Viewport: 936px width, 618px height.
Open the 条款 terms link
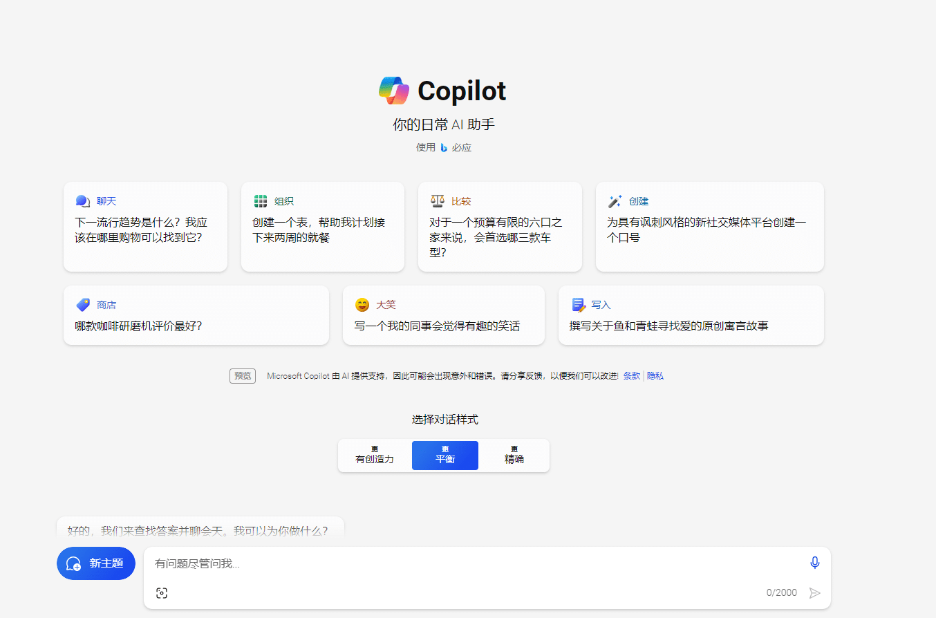[632, 376]
